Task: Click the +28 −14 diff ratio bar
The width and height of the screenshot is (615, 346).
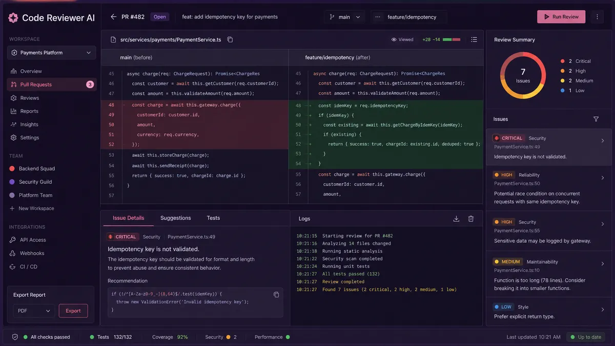Action: 452,39
